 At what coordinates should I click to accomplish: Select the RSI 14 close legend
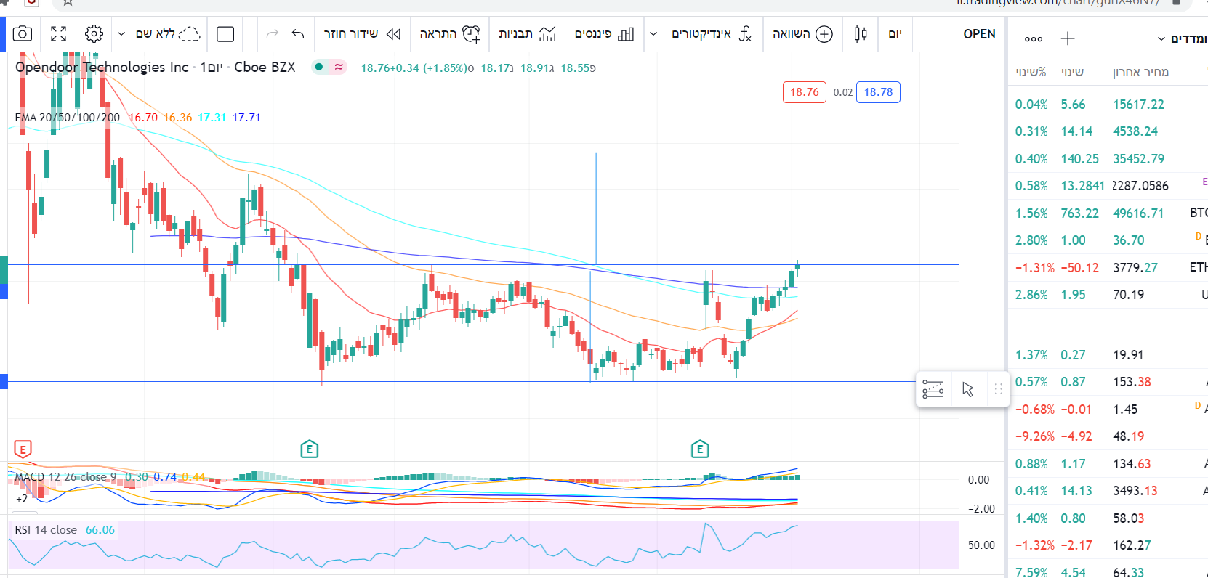tap(46, 530)
